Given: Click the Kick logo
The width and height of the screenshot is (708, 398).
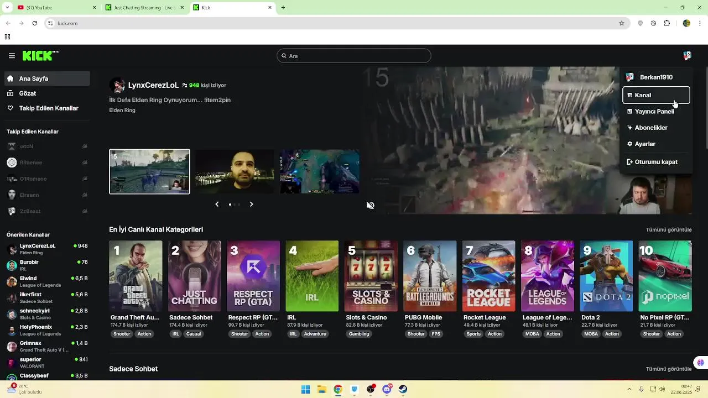Looking at the screenshot, I should pyautogui.click(x=40, y=55).
